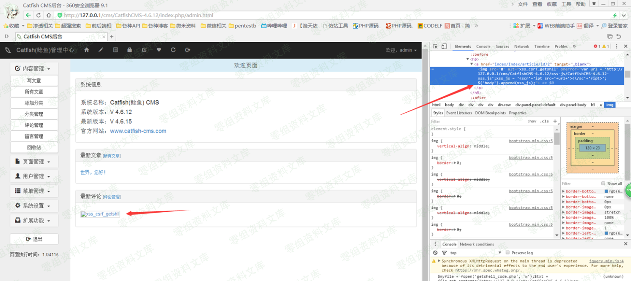This screenshot has width=631, height=281.
Task: Click the 退出 logout button
Action: pos(34,239)
